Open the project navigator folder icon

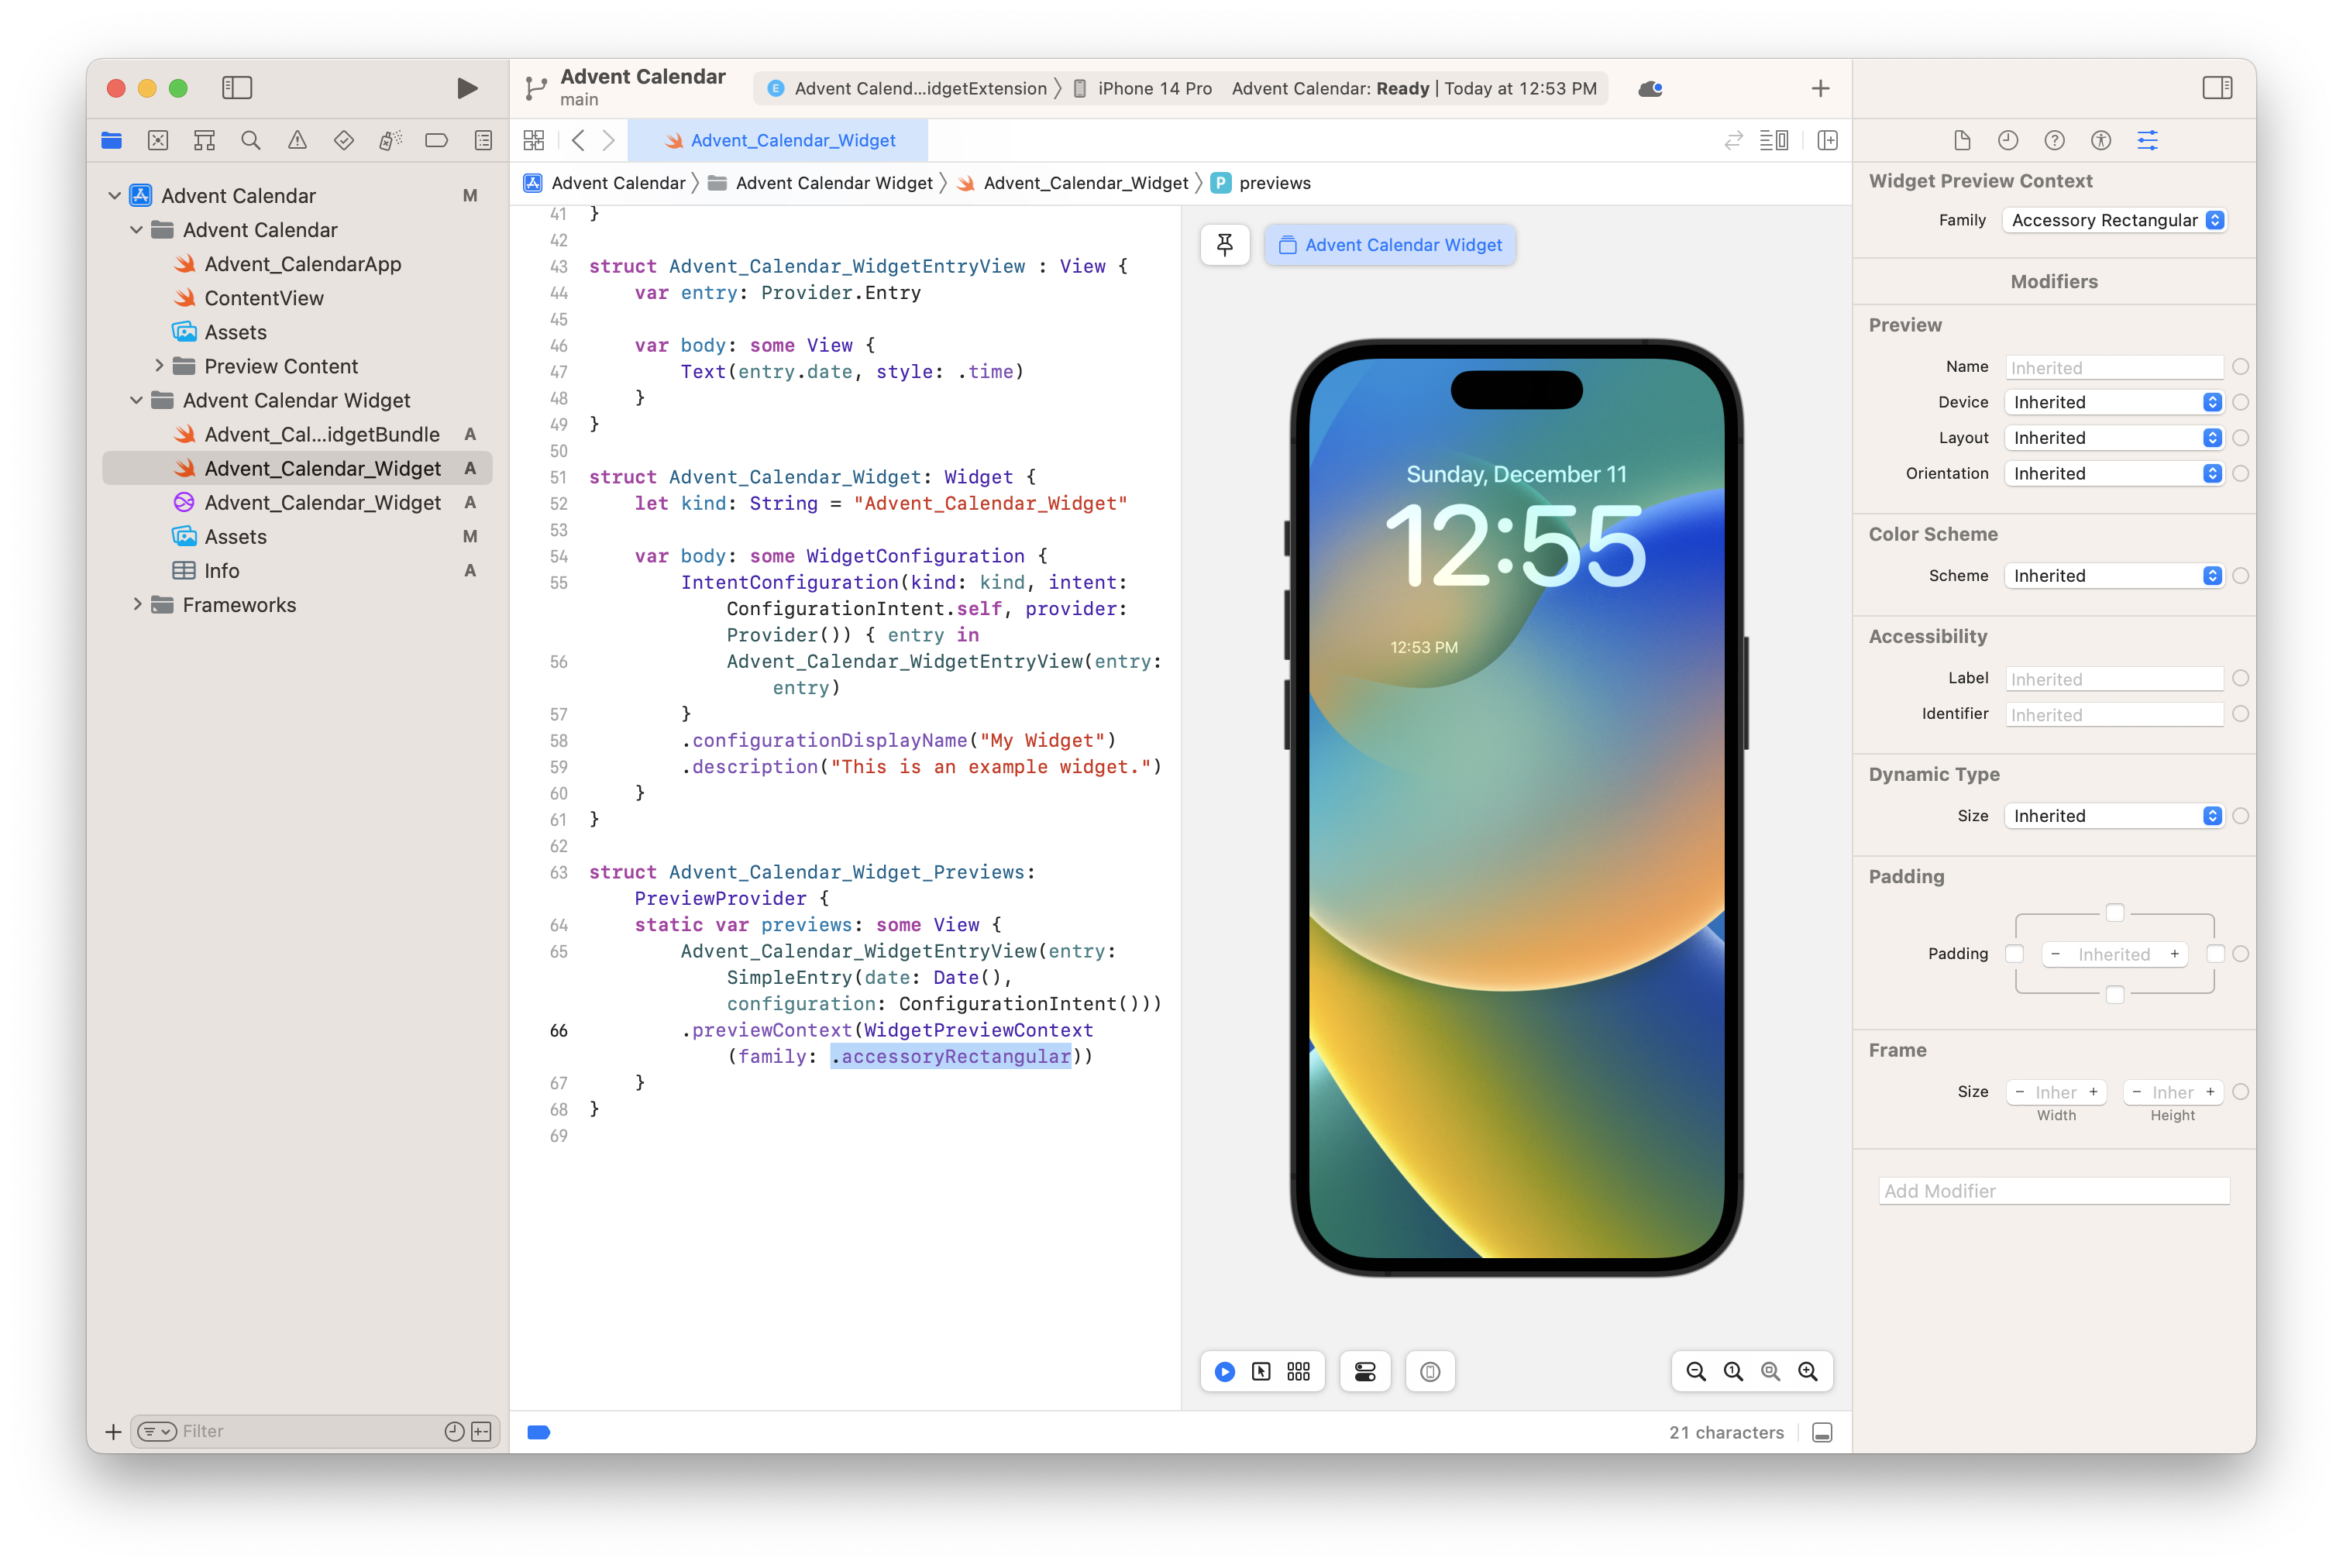click(112, 140)
